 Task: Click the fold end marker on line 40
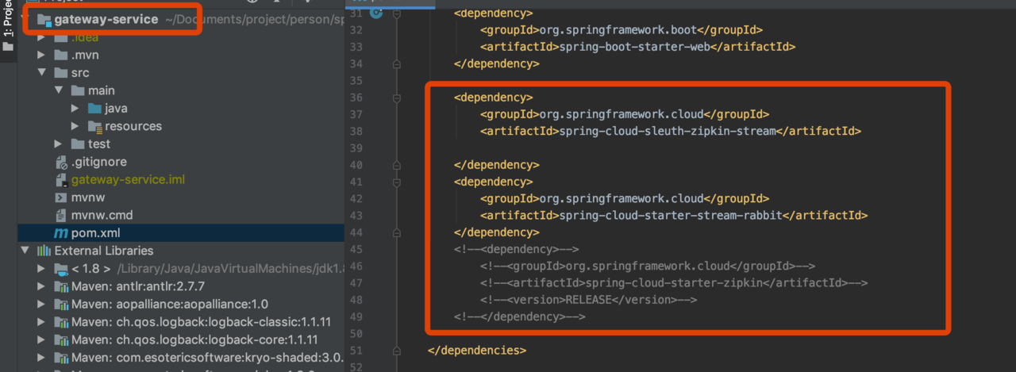pyautogui.click(x=397, y=165)
